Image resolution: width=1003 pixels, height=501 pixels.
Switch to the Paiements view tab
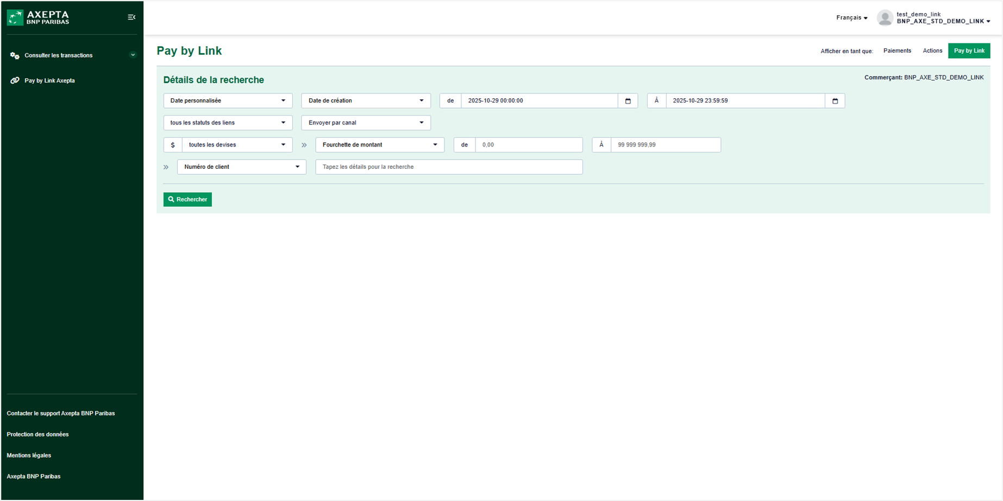[897, 51]
